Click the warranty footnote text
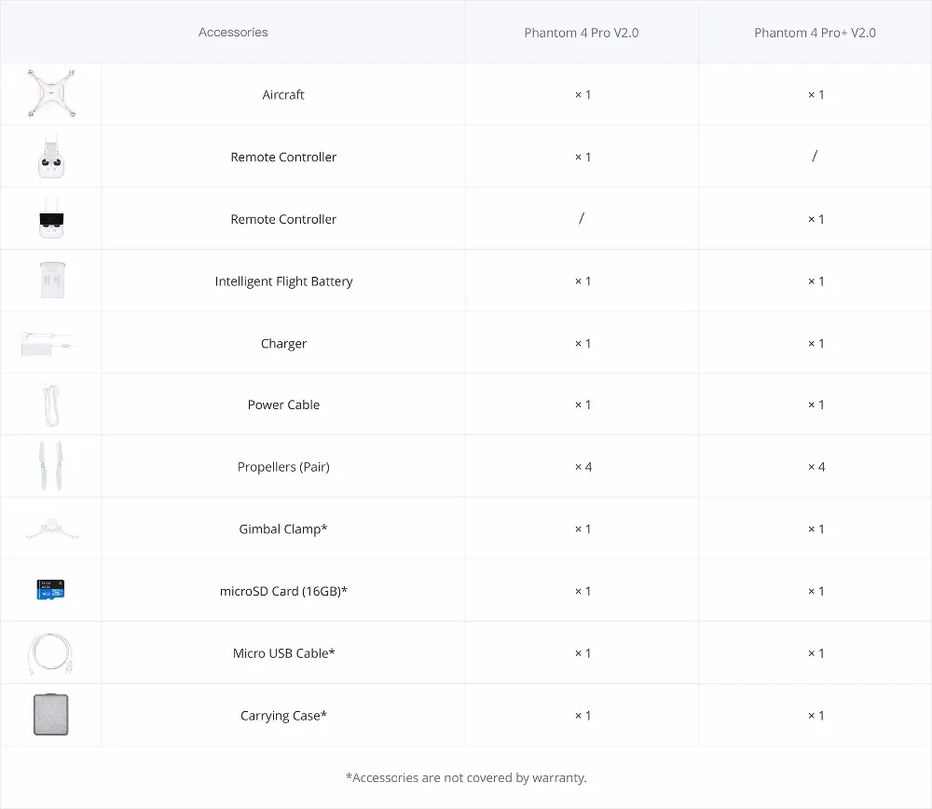The height and width of the screenshot is (809, 932). pos(466,777)
